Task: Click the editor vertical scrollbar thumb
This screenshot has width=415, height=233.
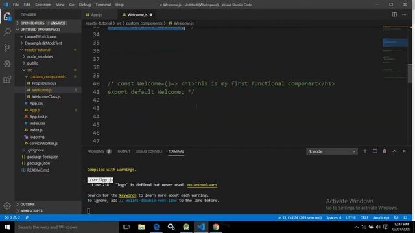Action: point(409,73)
